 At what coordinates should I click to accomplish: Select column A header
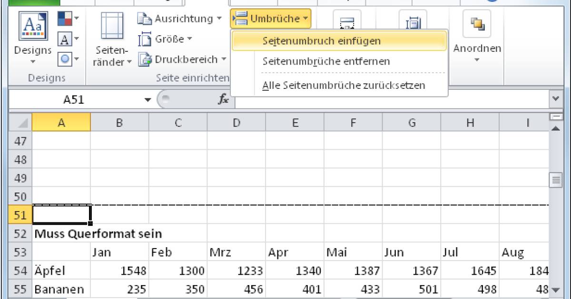tap(61, 123)
